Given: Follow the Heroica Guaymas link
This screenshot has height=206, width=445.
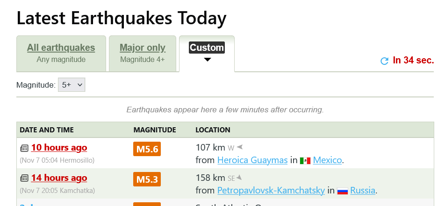Looking at the screenshot, I should pos(252,160).
